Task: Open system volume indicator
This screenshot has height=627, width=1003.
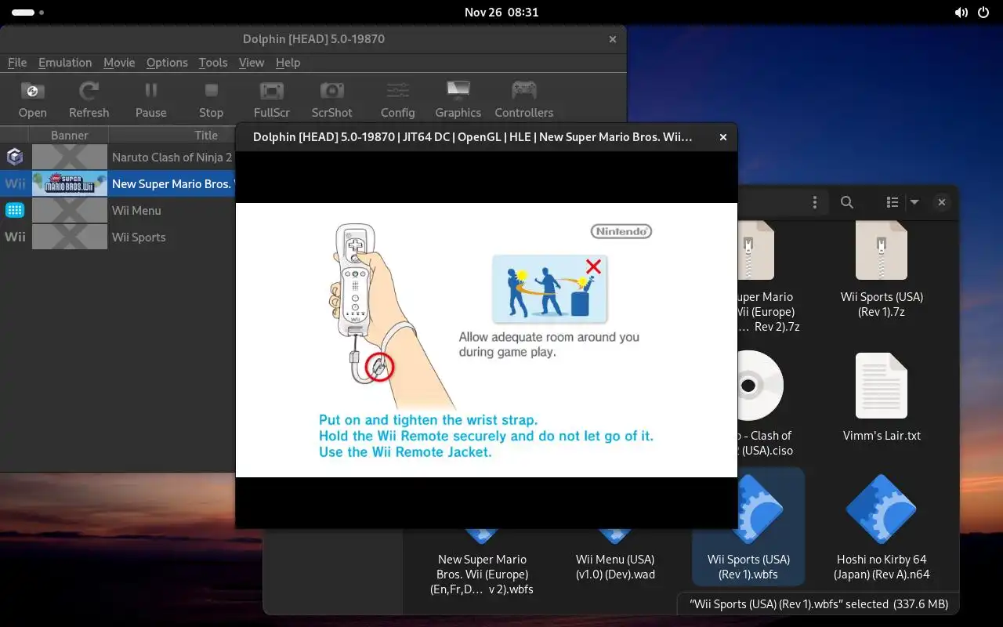Action: (961, 13)
